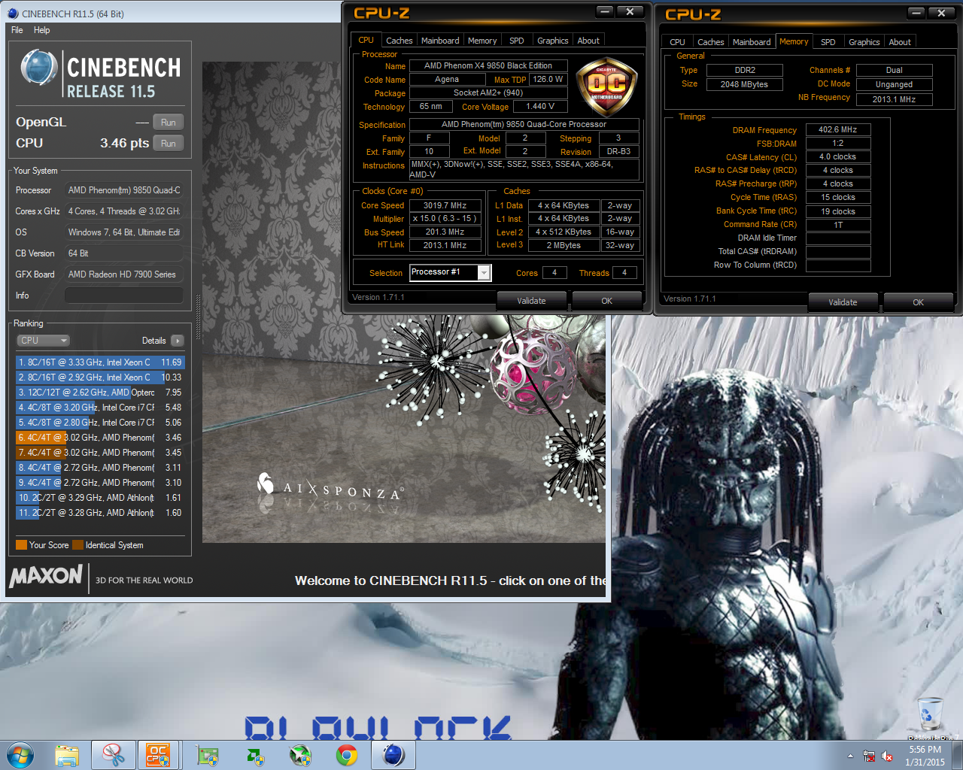Click the MAXON logo
This screenshot has width=963, height=770.
pyautogui.click(x=46, y=576)
